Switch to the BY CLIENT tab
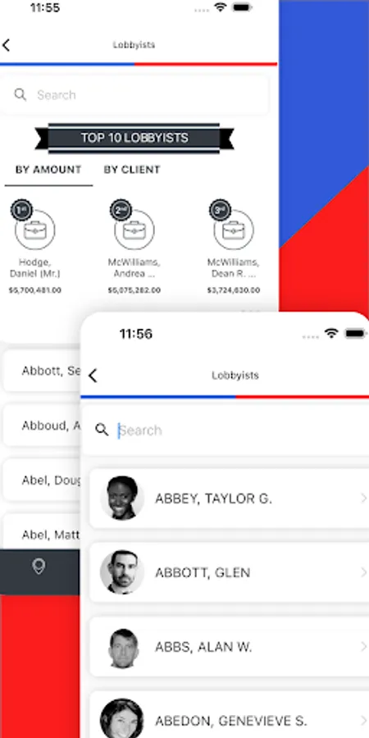 coord(132,170)
